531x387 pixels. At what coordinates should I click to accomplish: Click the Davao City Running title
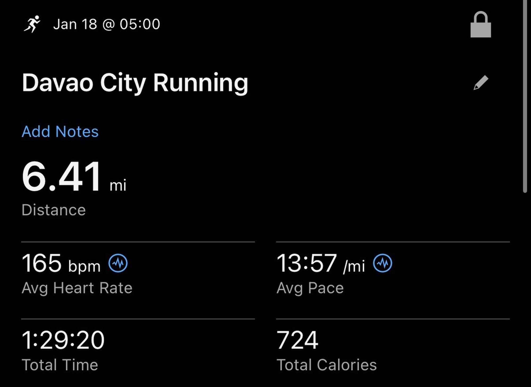tap(135, 83)
